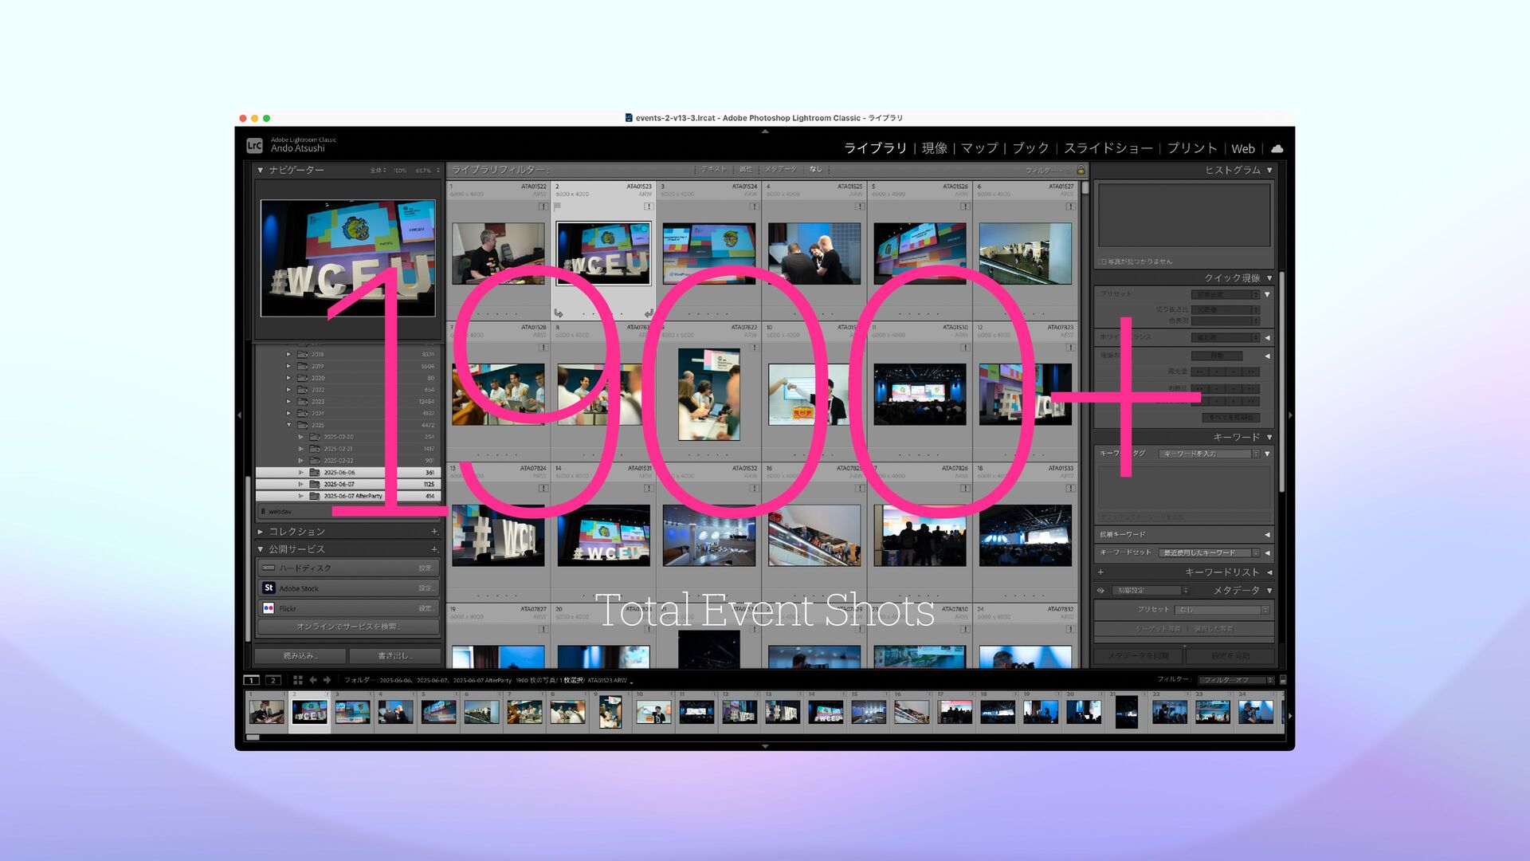This screenshot has height=861, width=1530.
Task: Expand the コレクション panel
Action: (x=260, y=531)
